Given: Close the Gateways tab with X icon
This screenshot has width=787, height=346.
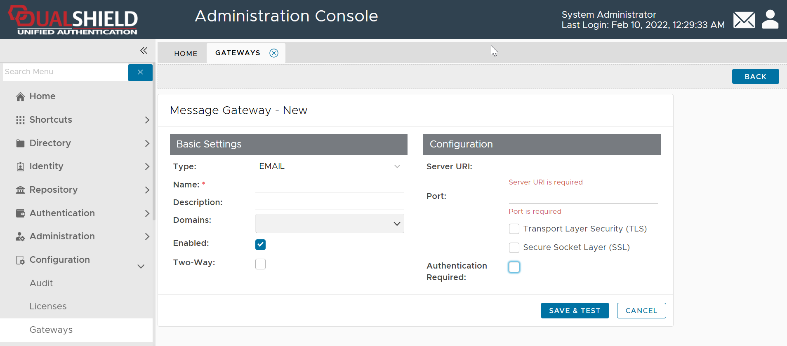Looking at the screenshot, I should click(x=274, y=53).
